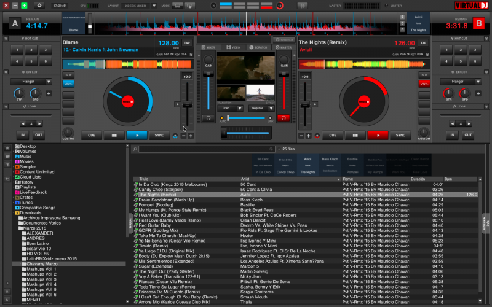The image size is (492, 307).
Task: Select track 'Pompeii (Bootleg)' in list
Action: click(x=306, y=205)
